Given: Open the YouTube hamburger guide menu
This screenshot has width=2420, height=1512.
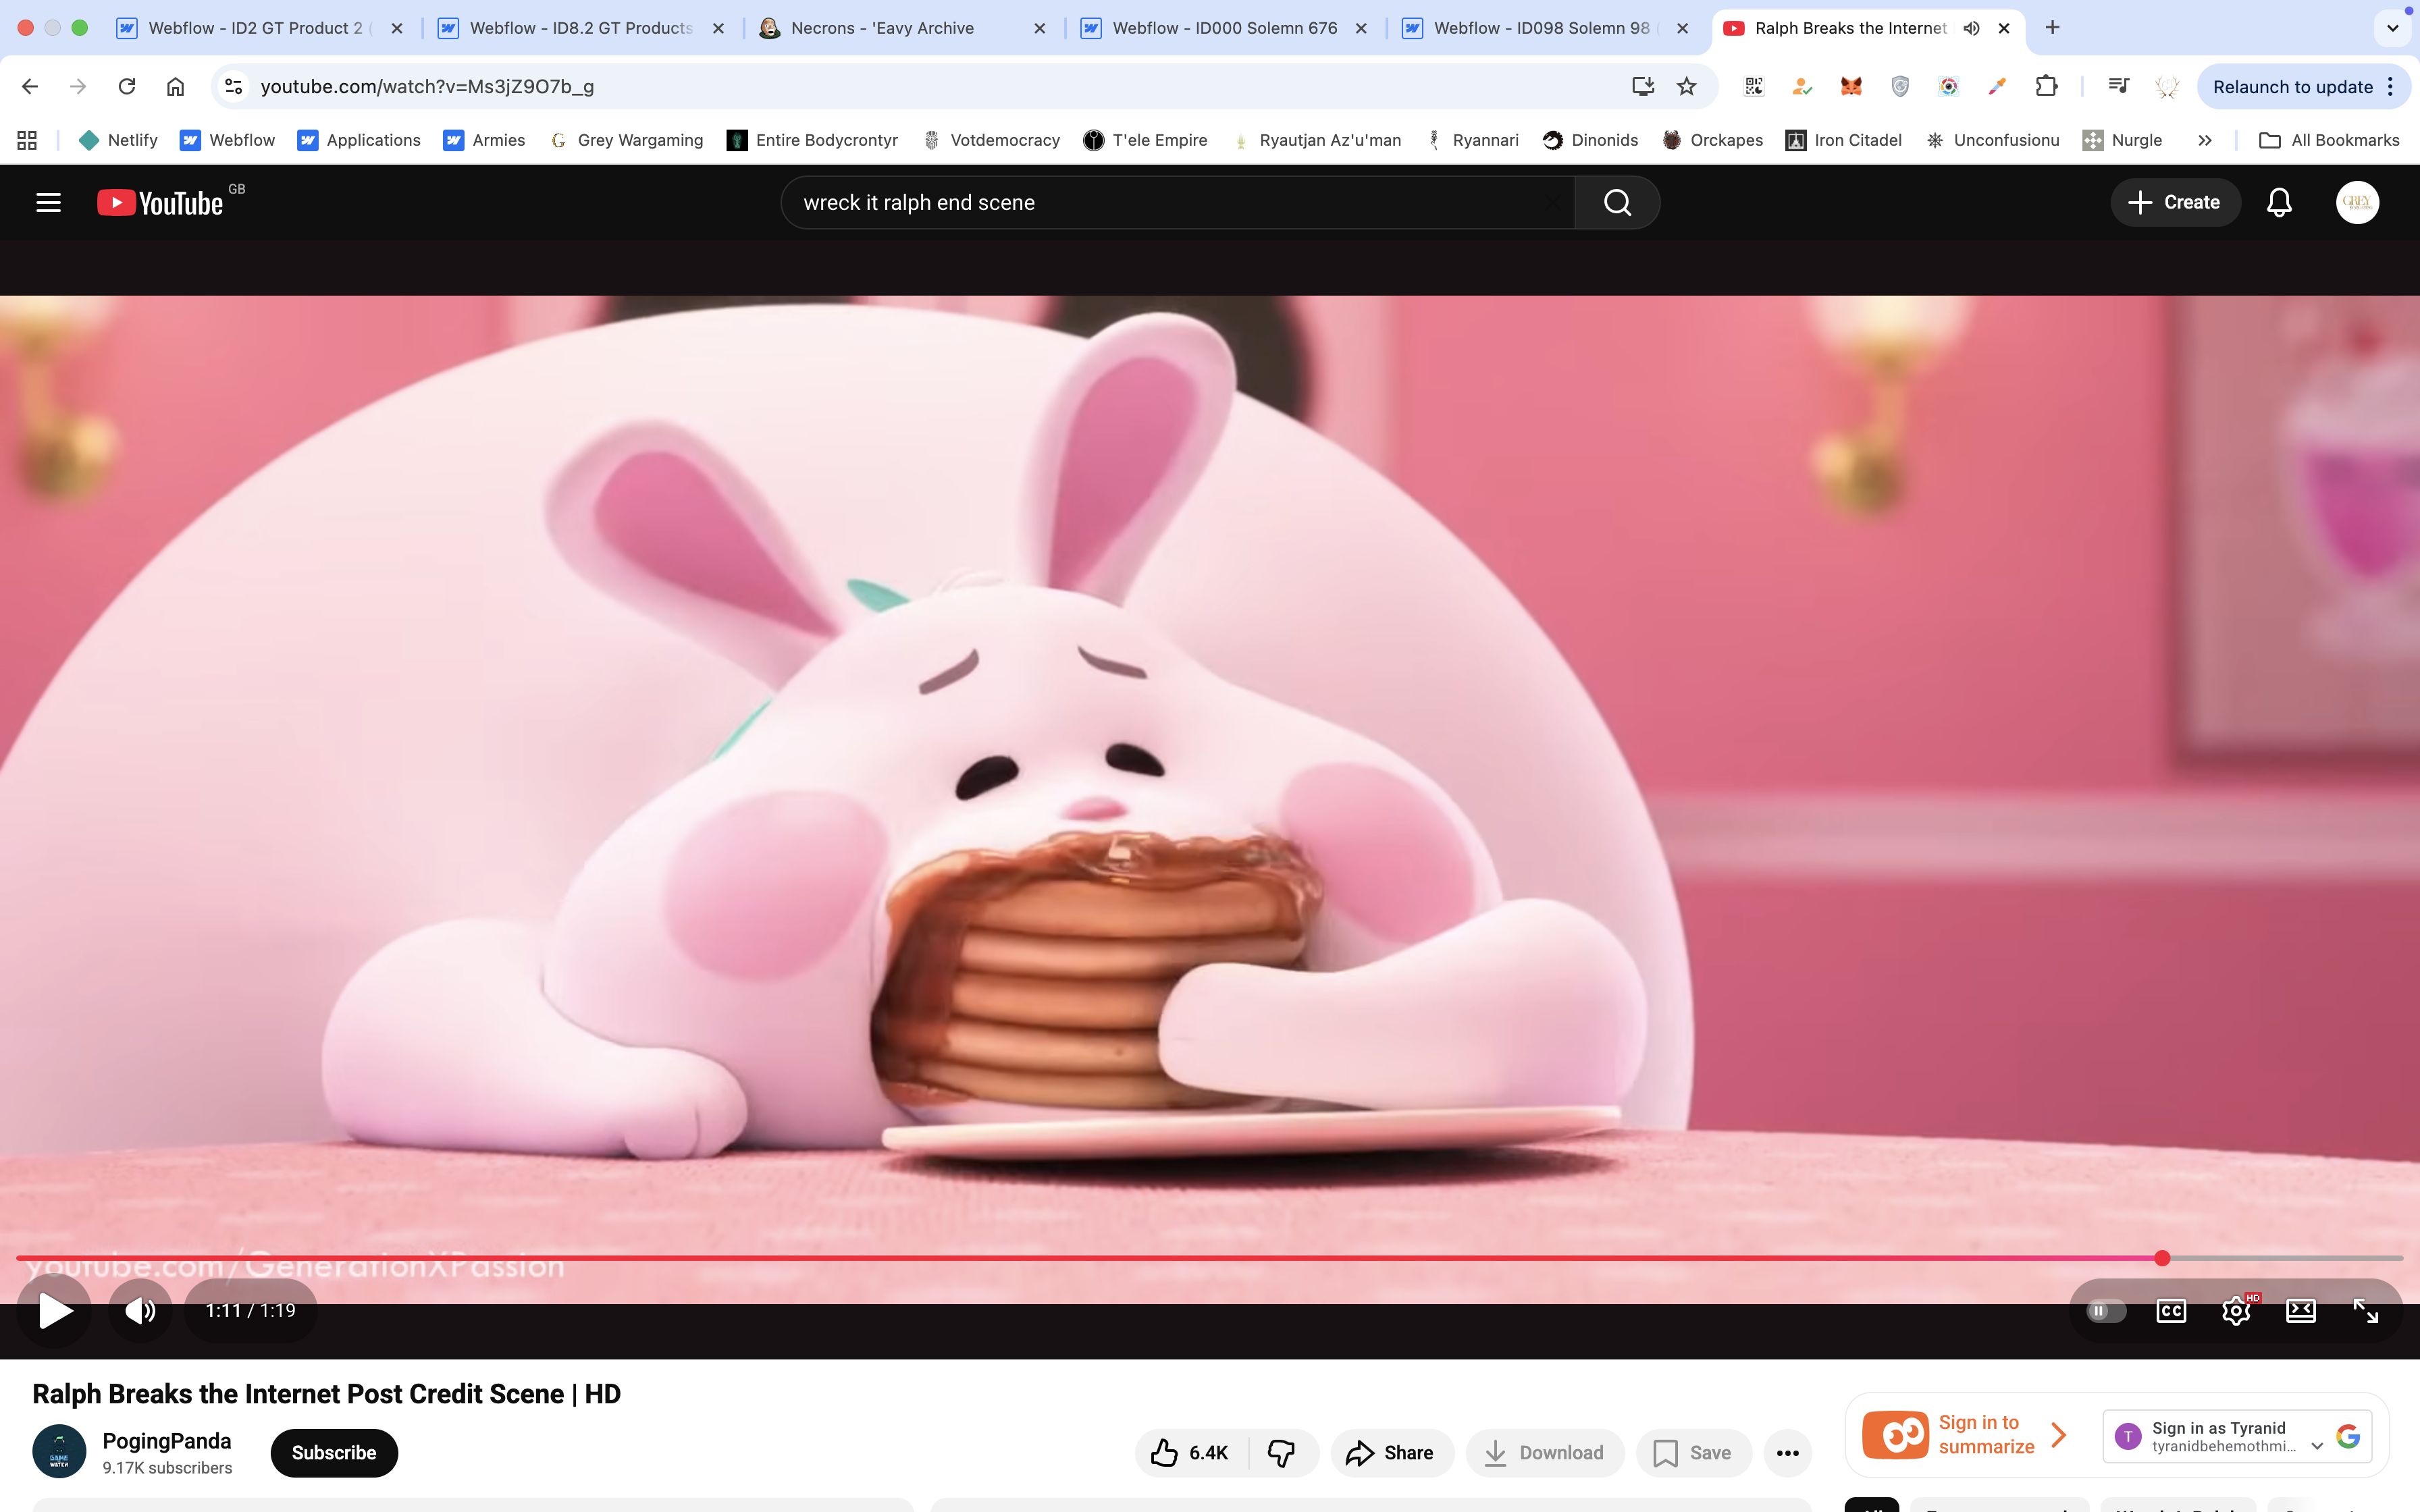Looking at the screenshot, I should click(48, 203).
